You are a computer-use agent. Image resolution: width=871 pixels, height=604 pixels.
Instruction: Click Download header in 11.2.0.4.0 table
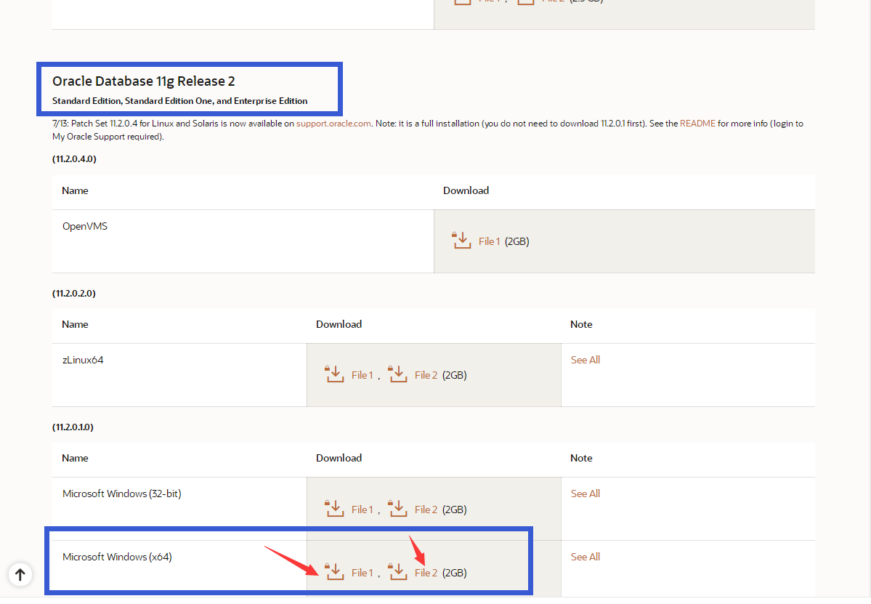pos(466,190)
